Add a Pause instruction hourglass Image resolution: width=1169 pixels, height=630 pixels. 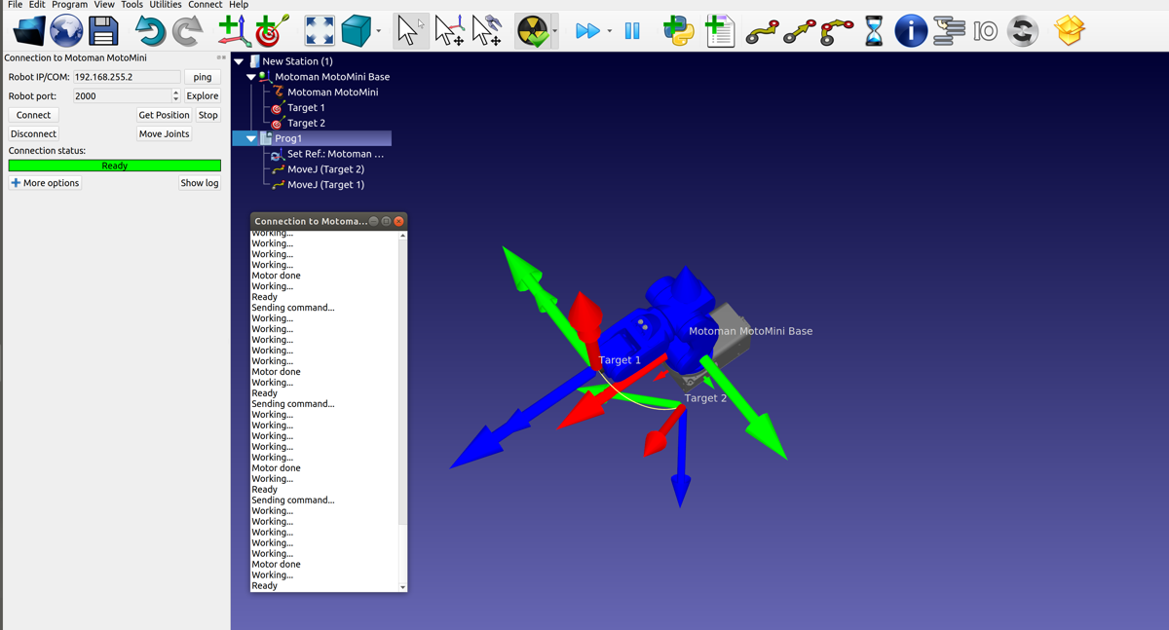click(874, 31)
